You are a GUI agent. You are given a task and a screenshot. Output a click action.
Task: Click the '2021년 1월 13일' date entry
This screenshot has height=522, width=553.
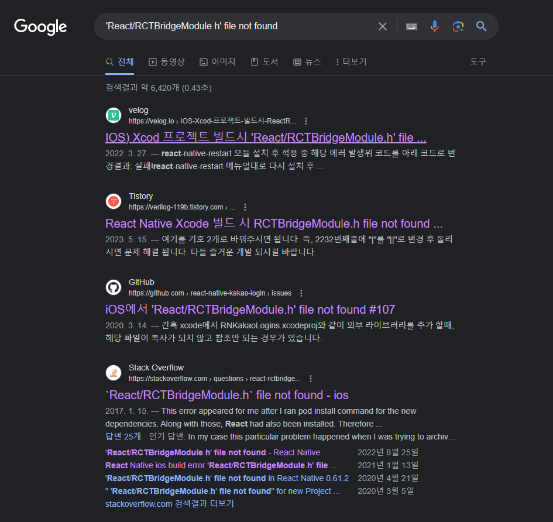[388, 466]
